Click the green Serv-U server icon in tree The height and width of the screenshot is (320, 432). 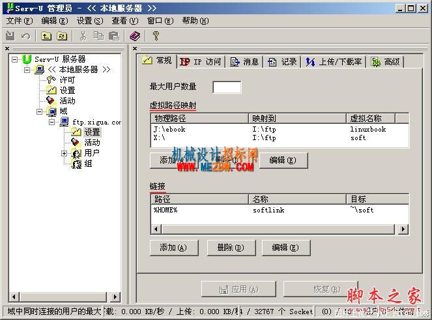click(27, 59)
